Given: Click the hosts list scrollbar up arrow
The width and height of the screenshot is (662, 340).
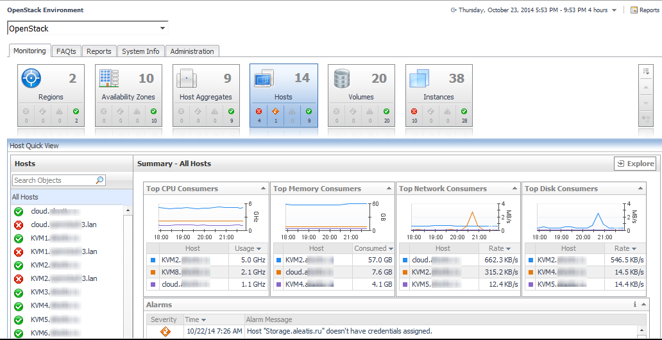Looking at the screenshot, I should coord(128,210).
